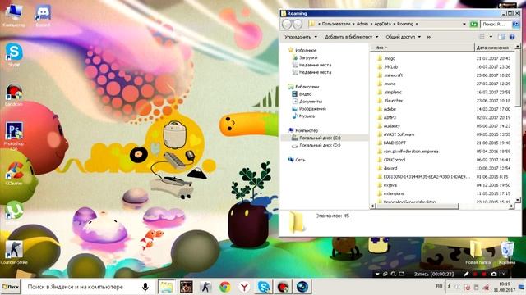Sort by the Дата изменения column header

(494, 48)
